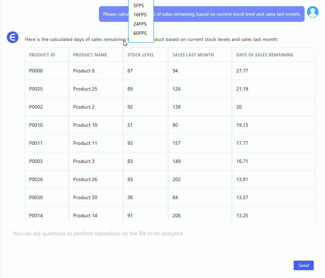Click the 27.77 days remaining cell
This screenshot has height=278, width=325.
[x=242, y=71]
